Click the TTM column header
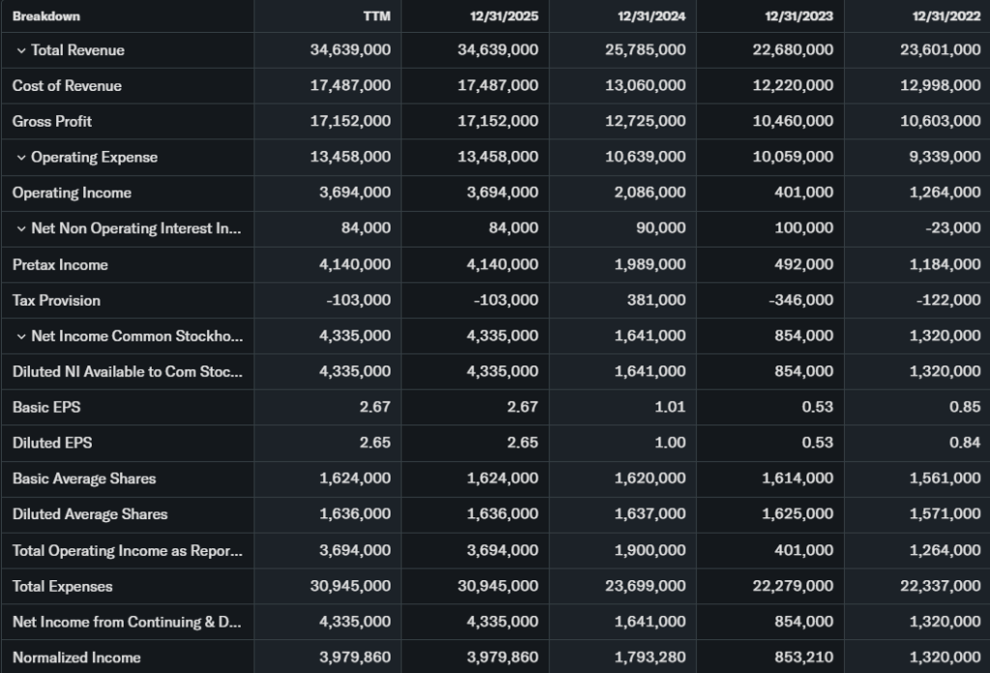 pos(377,15)
